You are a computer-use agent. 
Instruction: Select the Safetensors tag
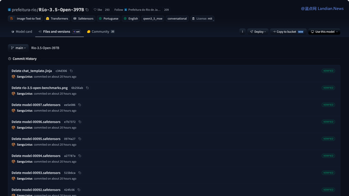pyautogui.click(x=83, y=18)
